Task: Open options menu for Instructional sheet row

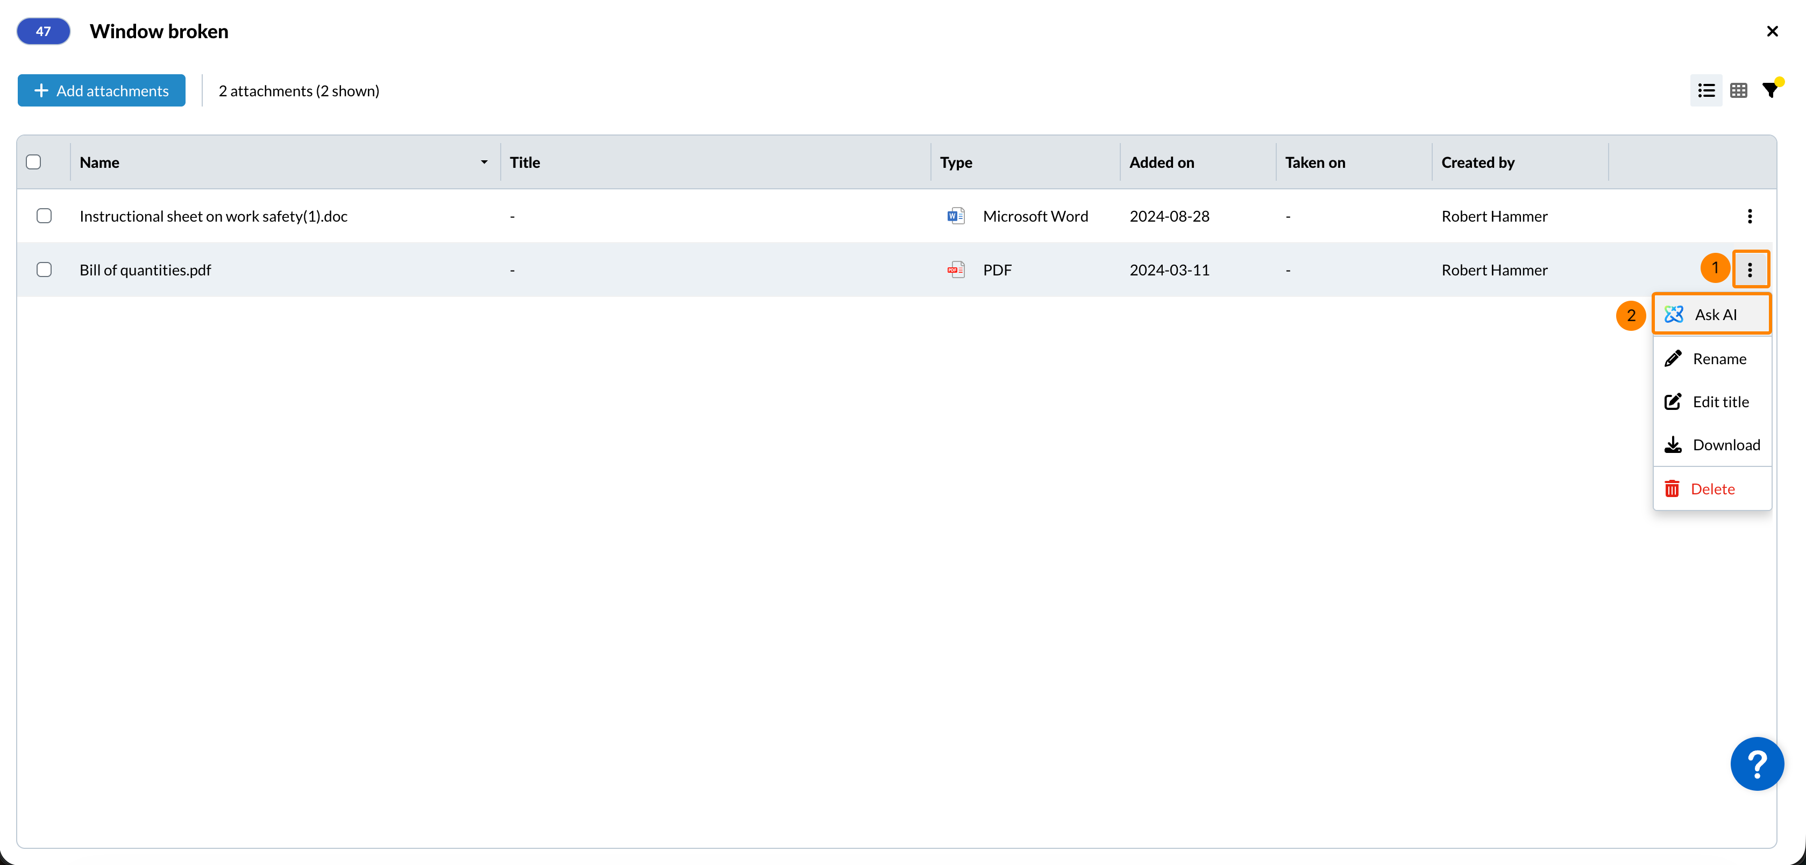Action: coord(1749,216)
